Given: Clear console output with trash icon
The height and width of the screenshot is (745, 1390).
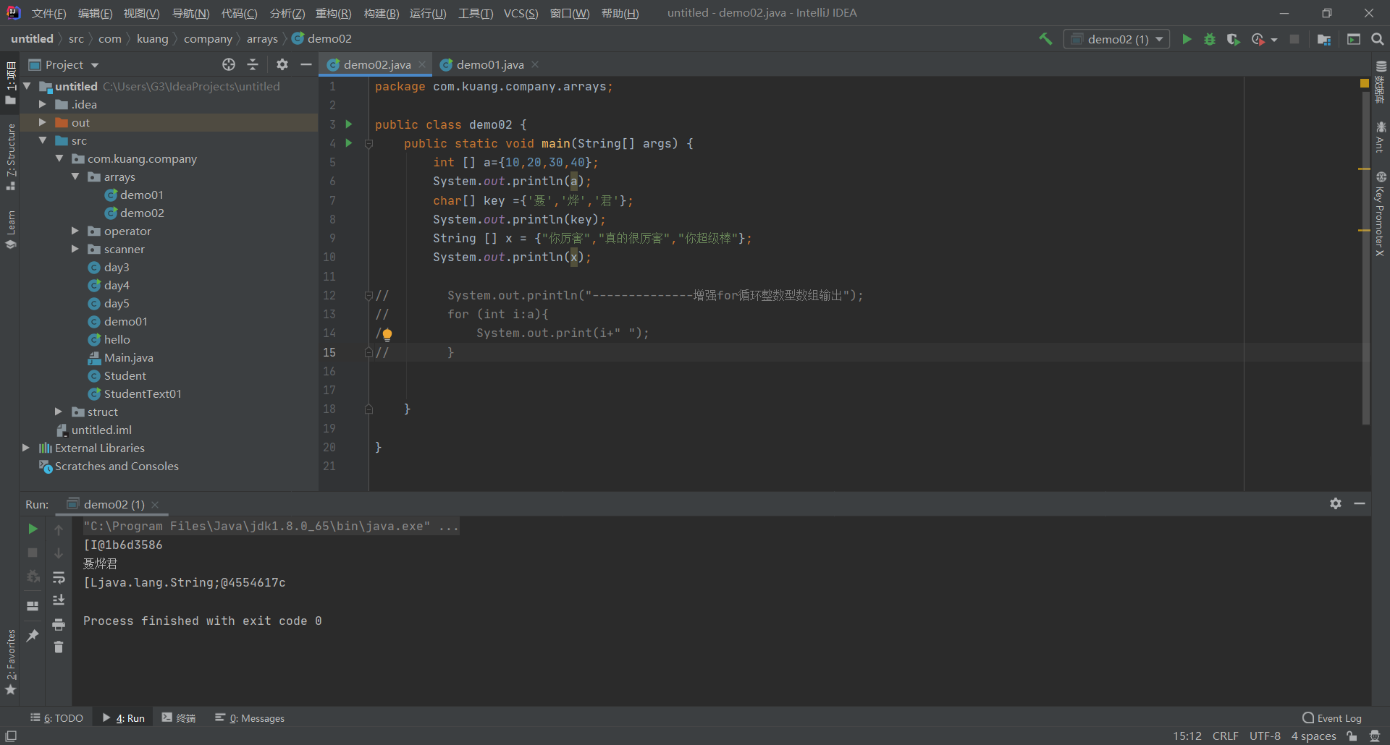Looking at the screenshot, I should click(59, 647).
